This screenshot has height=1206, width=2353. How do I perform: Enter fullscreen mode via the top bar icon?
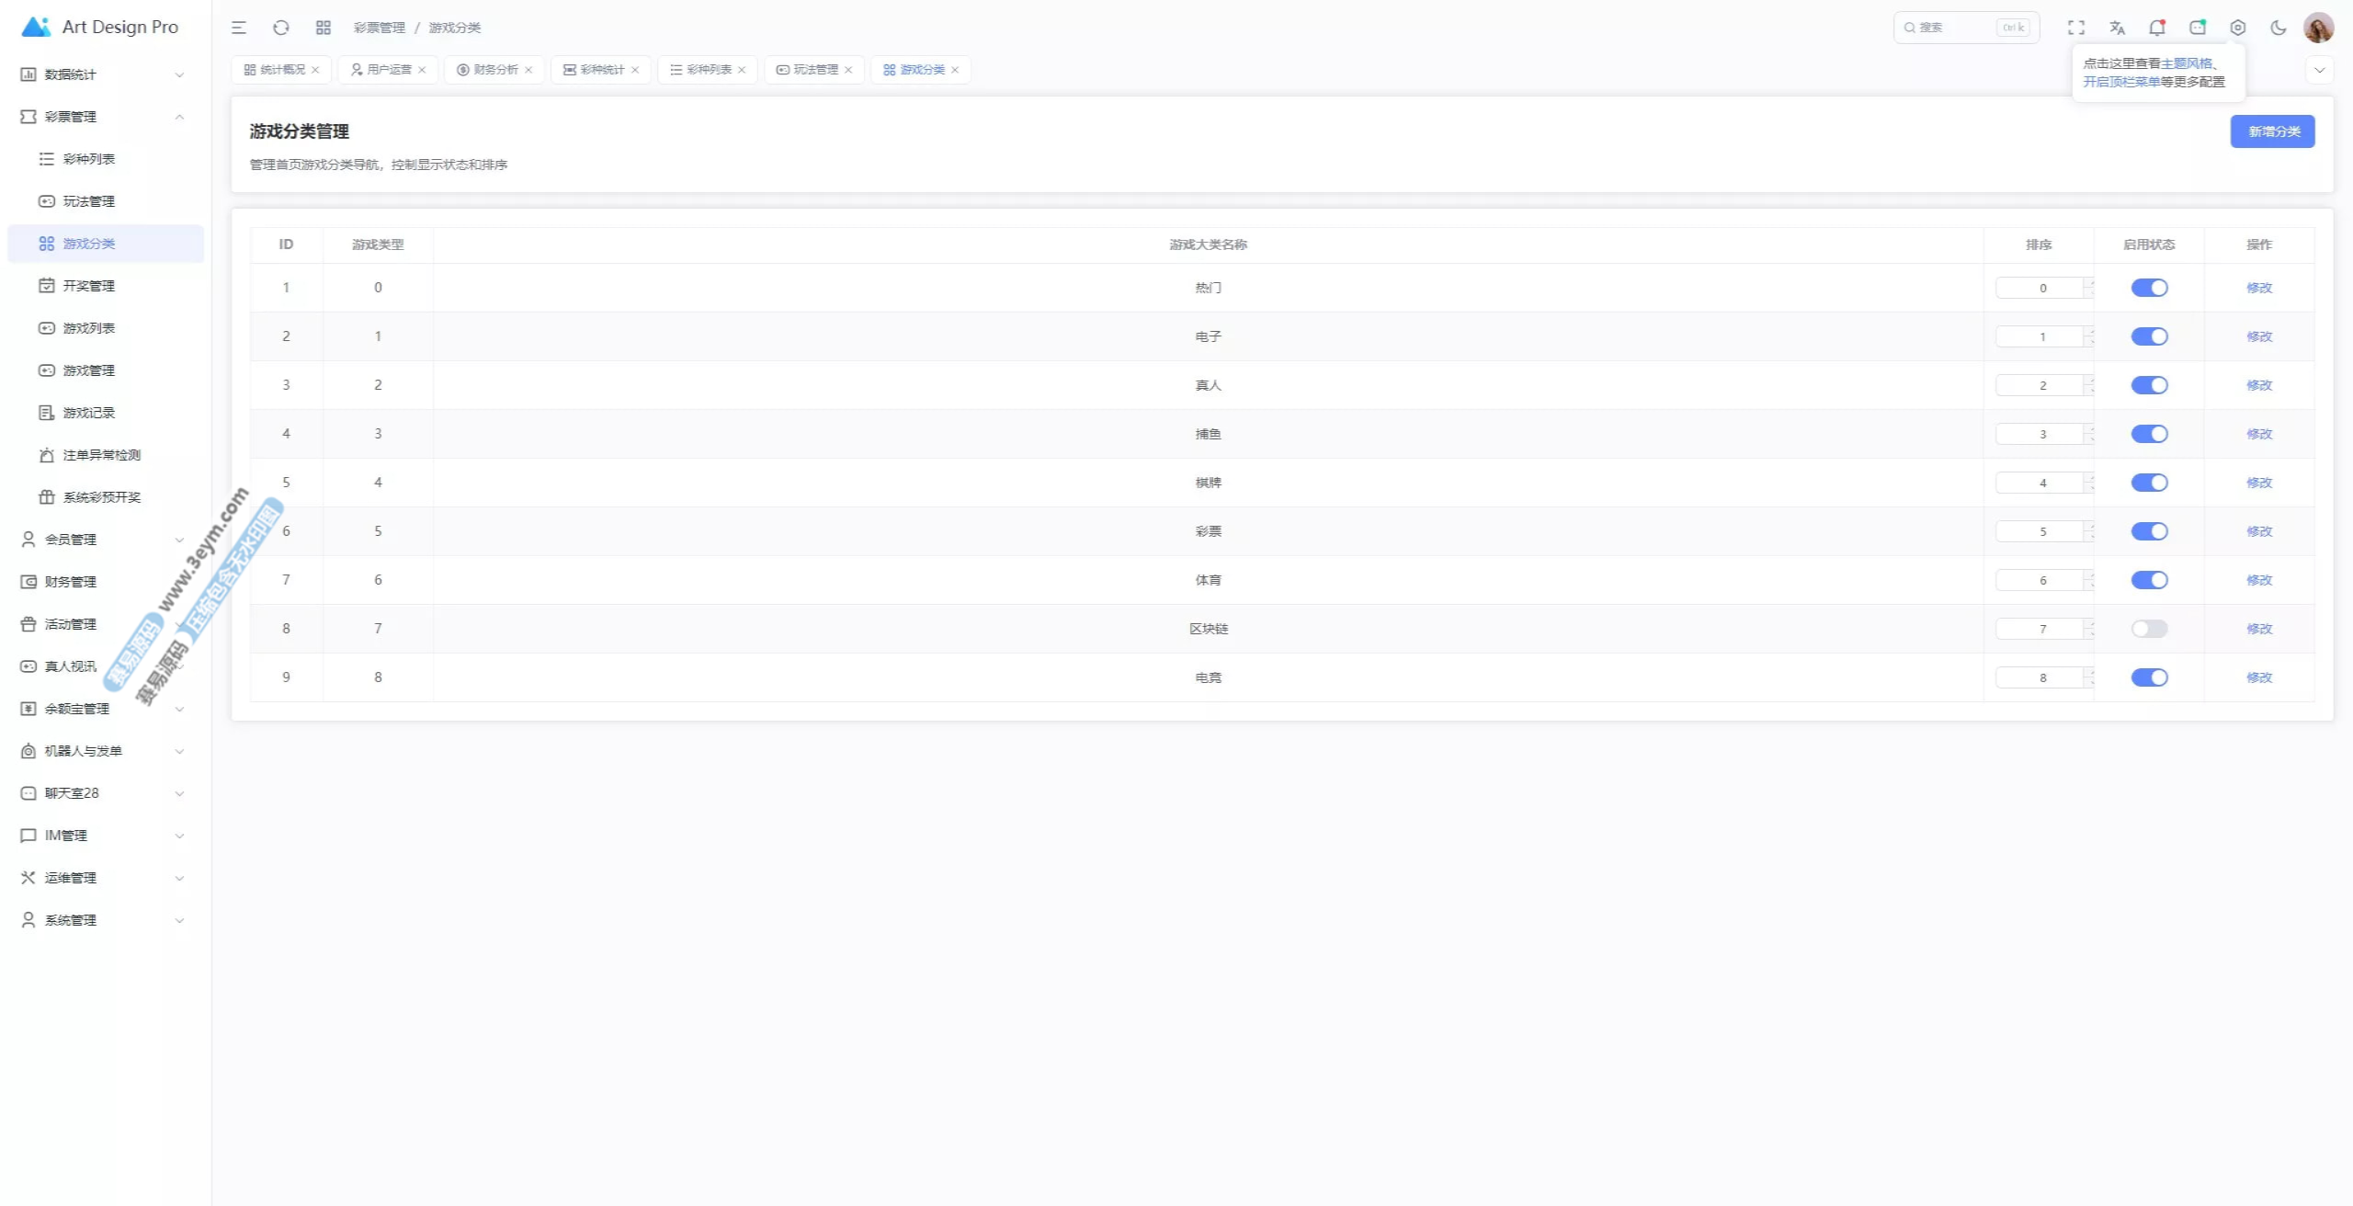coord(2076,28)
